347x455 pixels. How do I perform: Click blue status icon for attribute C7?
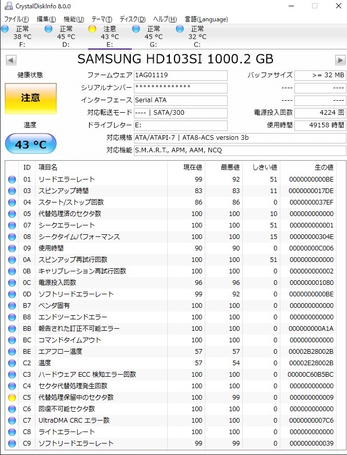(12, 420)
